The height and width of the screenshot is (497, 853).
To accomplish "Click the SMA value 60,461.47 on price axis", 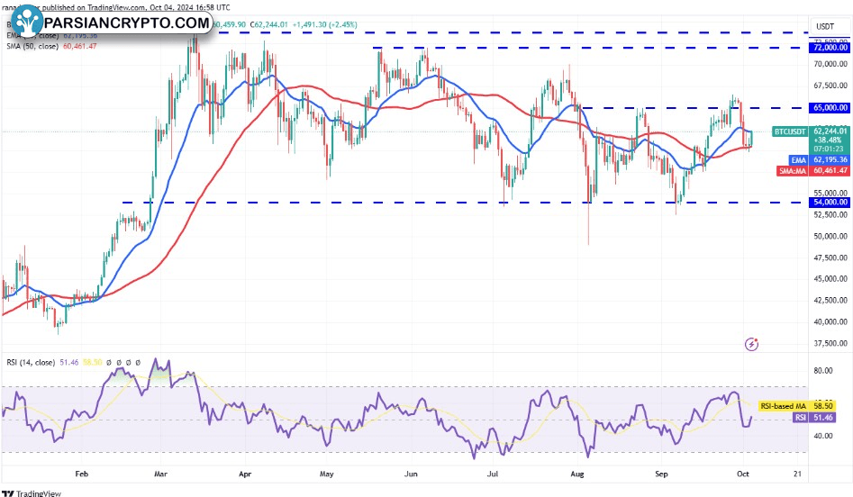I will click(830, 171).
